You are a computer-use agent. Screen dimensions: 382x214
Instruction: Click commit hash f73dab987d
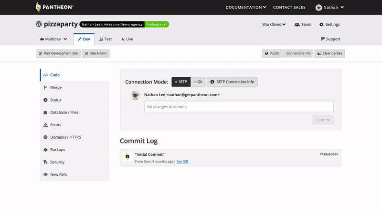(329, 154)
